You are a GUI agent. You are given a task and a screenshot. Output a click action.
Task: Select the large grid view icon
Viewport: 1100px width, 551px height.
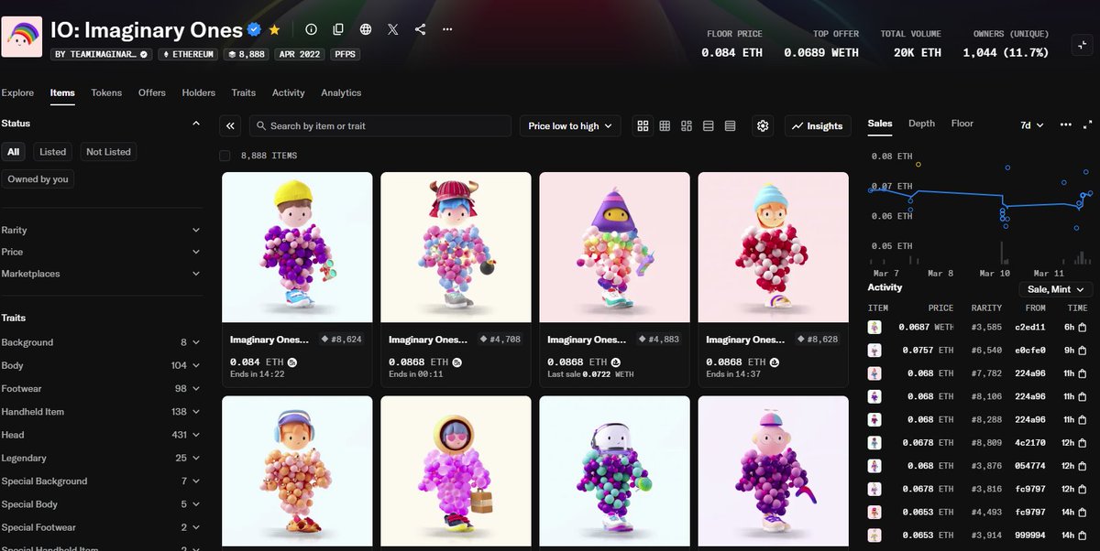[643, 126]
